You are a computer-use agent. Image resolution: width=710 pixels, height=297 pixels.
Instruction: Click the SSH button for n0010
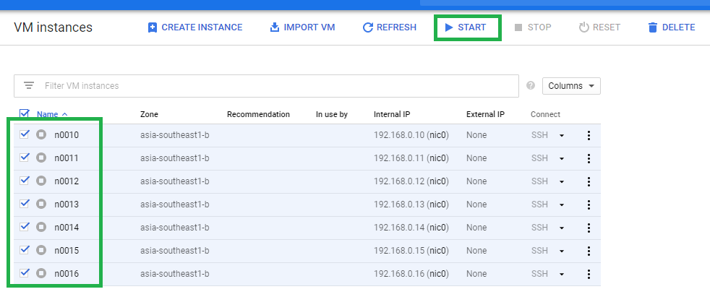click(540, 135)
